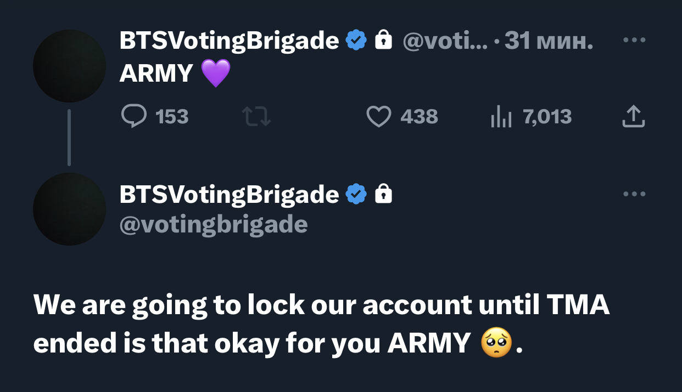Click the truncated @voti... handle

click(445, 41)
